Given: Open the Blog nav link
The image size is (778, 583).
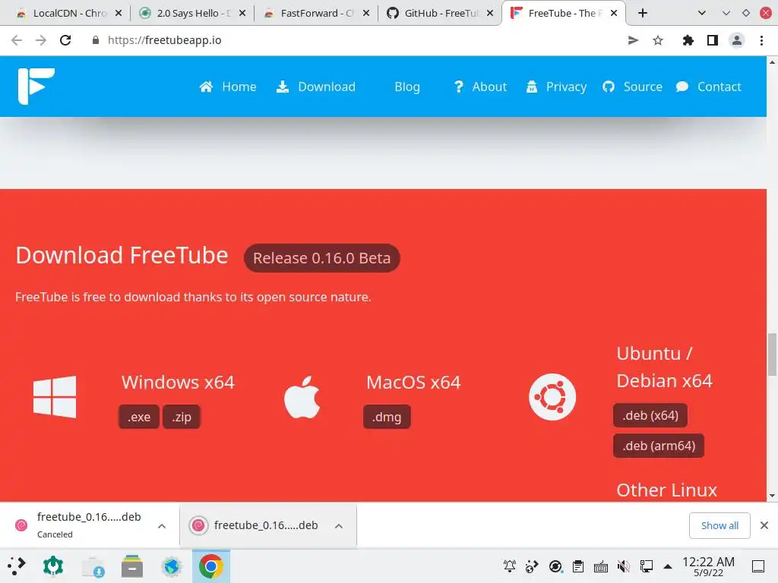Looking at the screenshot, I should click(407, 87).
